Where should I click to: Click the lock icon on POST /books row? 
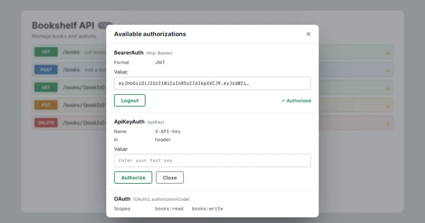click(388, 70)
